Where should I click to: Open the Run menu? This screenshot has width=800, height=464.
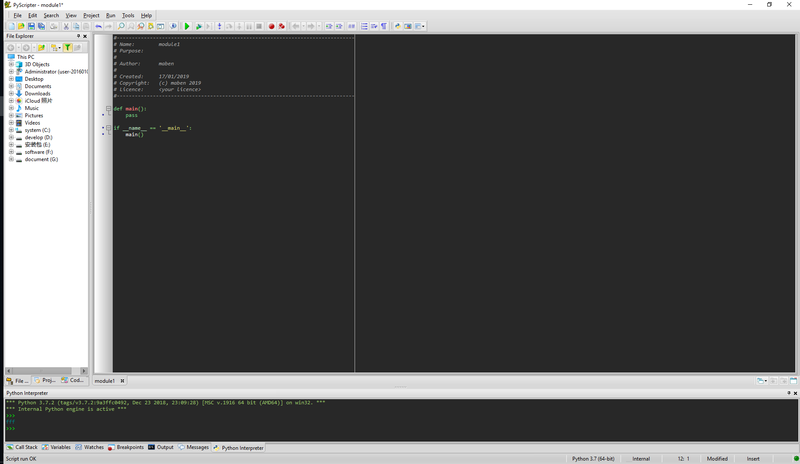[111, 15]
